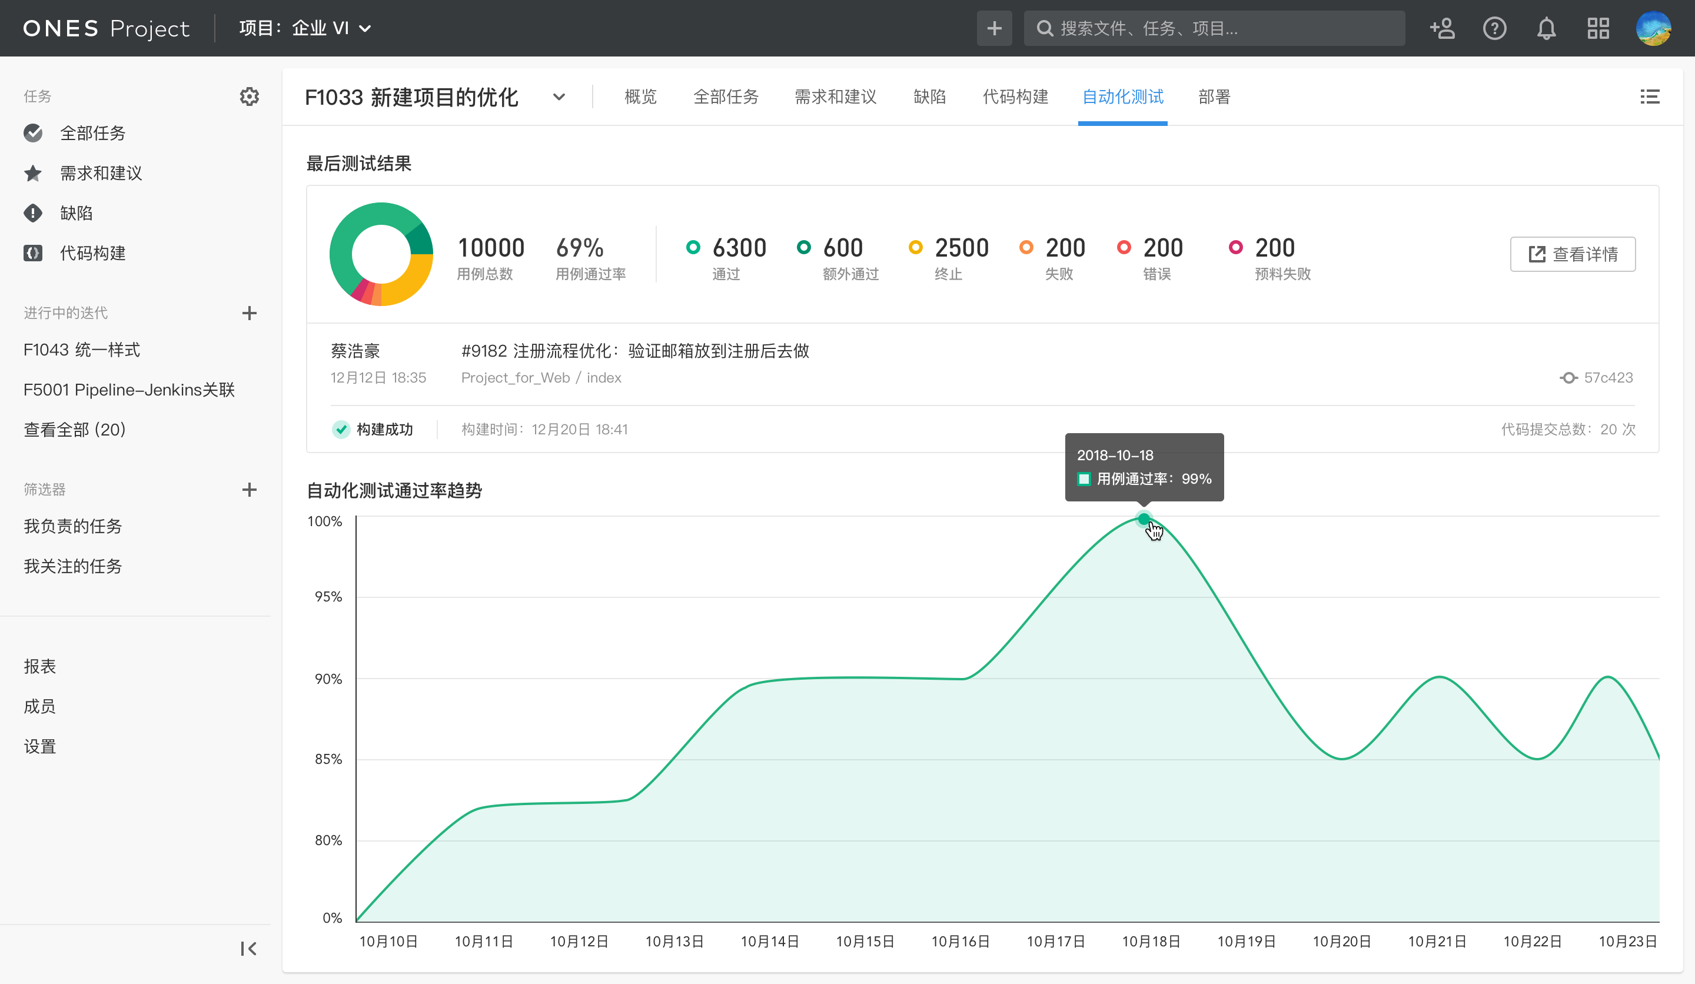This screenshot has width=1695, height=984.
Task: Open the apps grid icon
Action: click(1597, 28)
